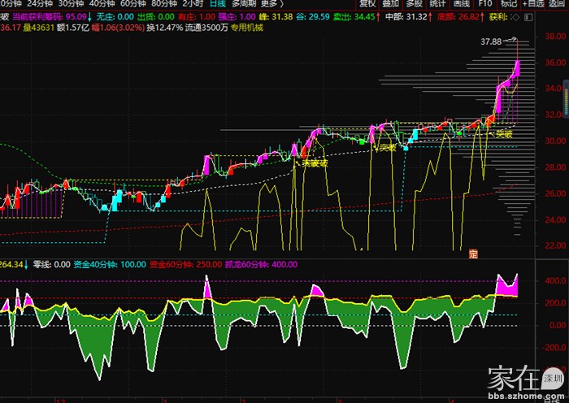This screenshot has width=569, height=403.
Task: Switch to the 日线 daily chart tab
Action: (217, 4)
